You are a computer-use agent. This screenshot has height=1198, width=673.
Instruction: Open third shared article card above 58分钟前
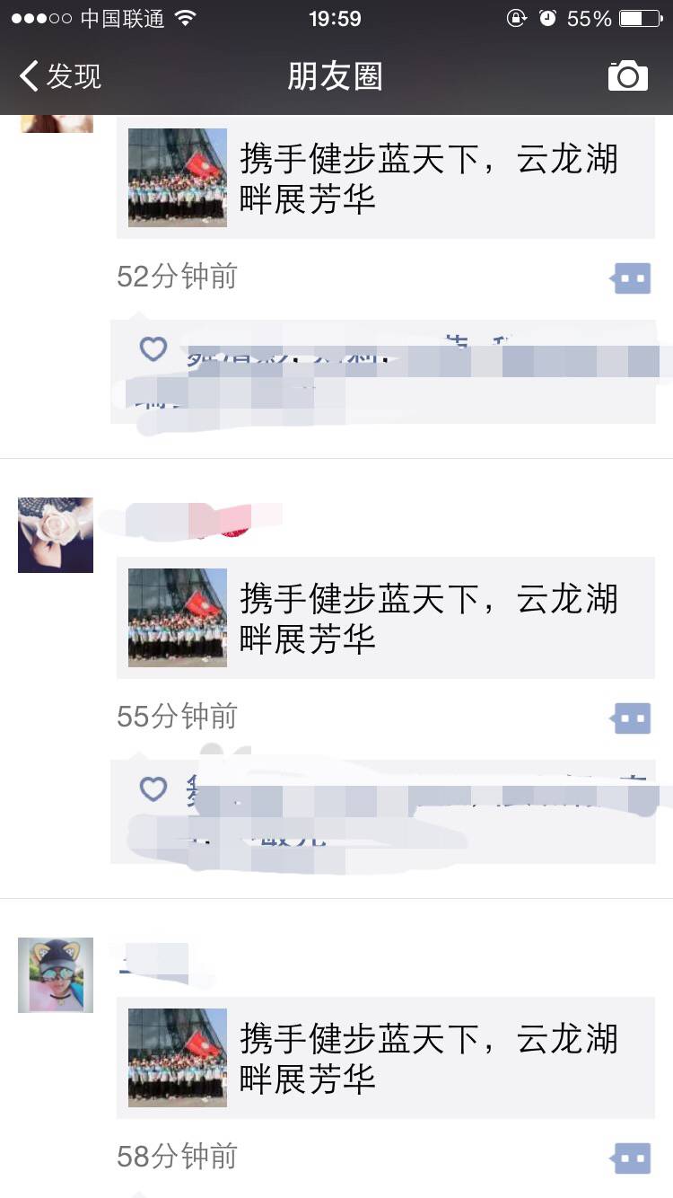click(x=386, y=1058)
